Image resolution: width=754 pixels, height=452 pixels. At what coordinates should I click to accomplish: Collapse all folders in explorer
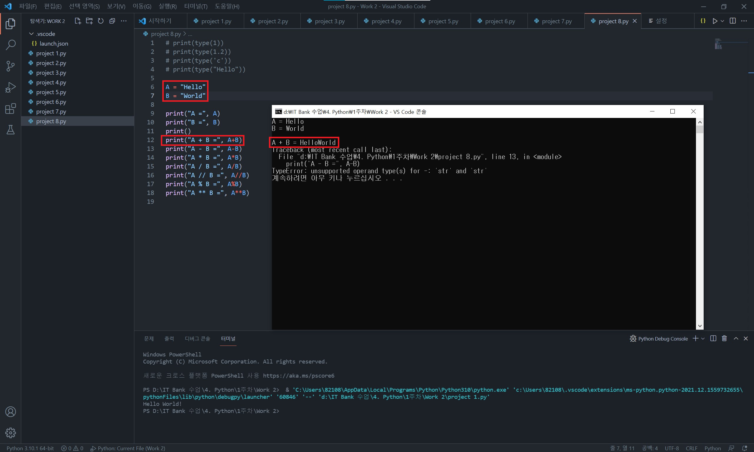pos(112,21)
